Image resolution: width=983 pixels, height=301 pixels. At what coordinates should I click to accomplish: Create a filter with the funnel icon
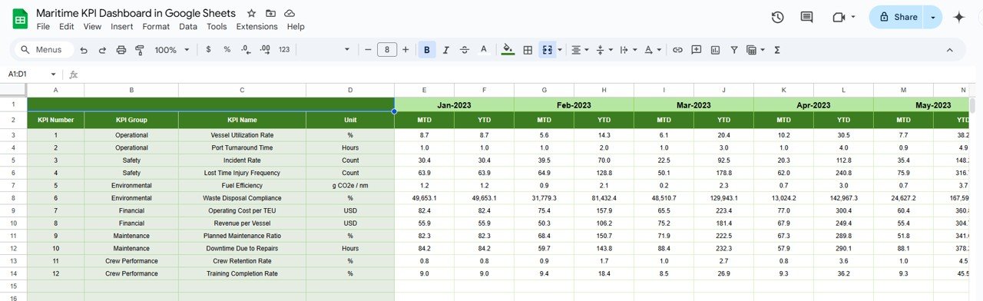[x=734, y=50]
